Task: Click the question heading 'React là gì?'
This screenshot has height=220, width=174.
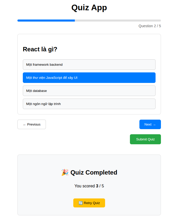Action: (x=40, y=49)
